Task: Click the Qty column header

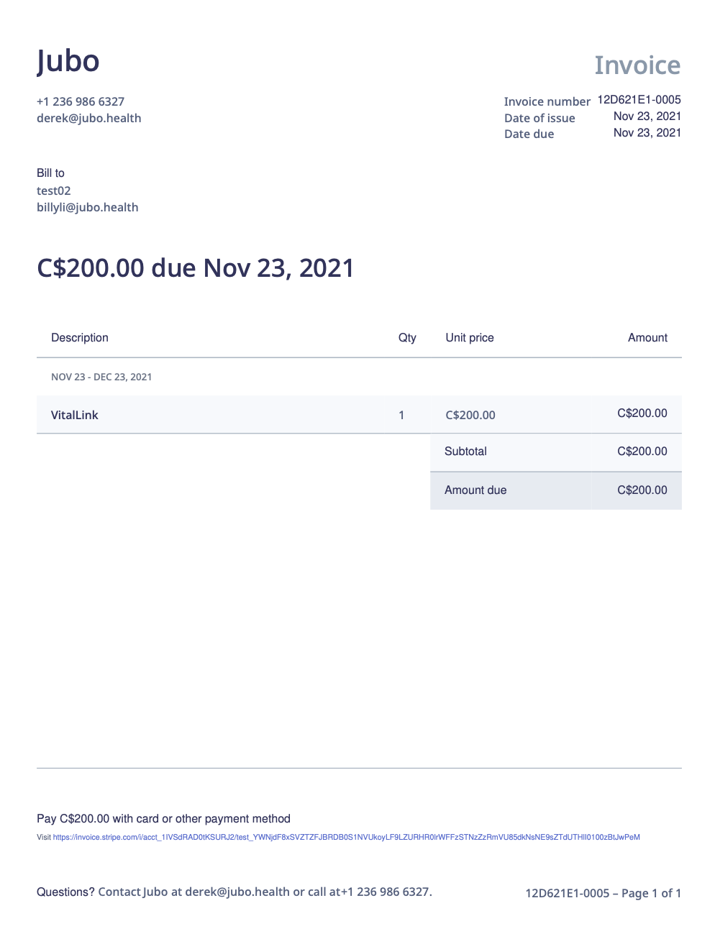Action: click(x=407, y=338)
